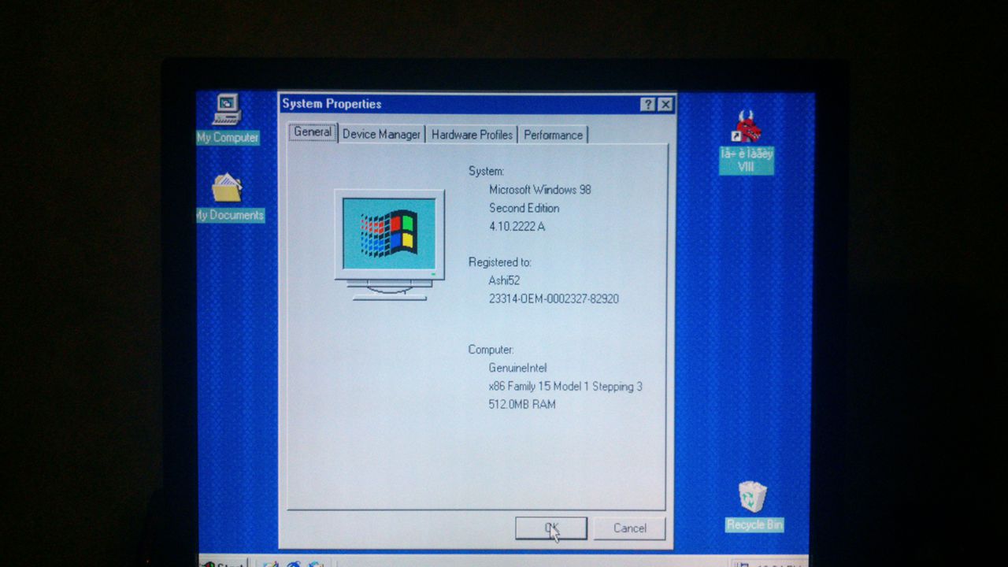Click the Windows logo monitor picture
The width and height of the screenshot is (1008, 567).
390,244
